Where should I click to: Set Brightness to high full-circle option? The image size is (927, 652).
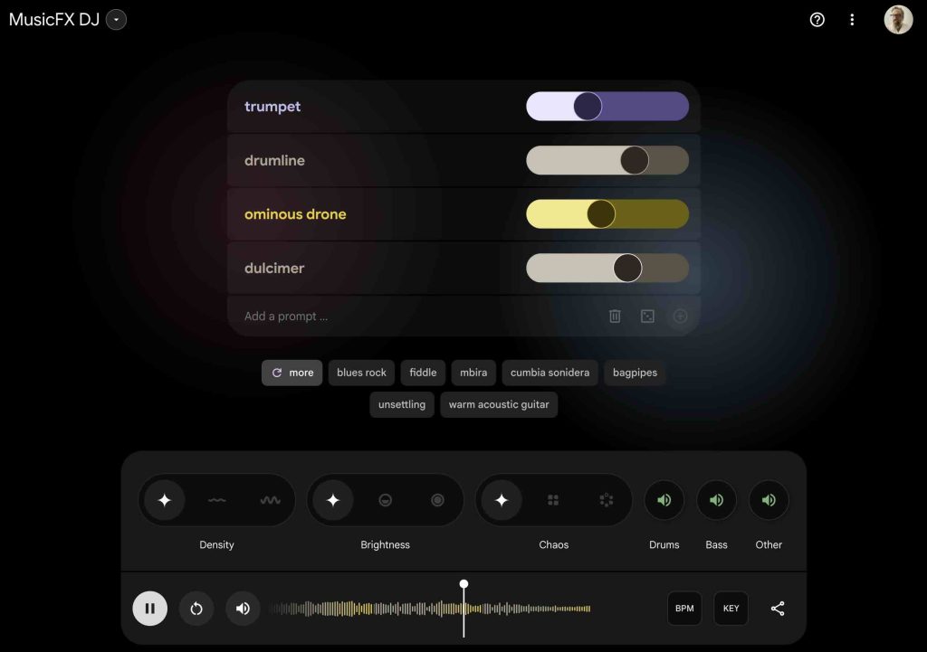(x=437, y=500)
